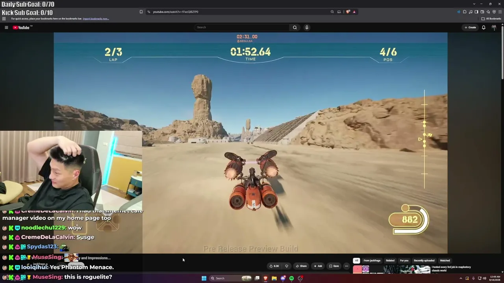This screenshot has height=283, width=504.
Task: Open the media control music note icon
Action: click(471, 12)
